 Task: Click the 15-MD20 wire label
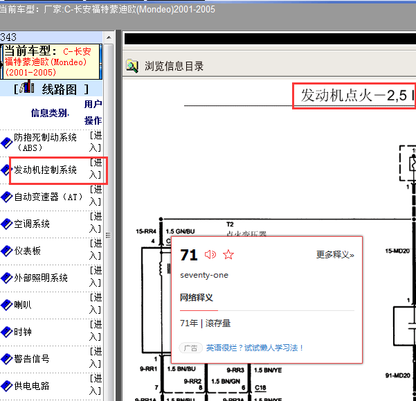397,251
